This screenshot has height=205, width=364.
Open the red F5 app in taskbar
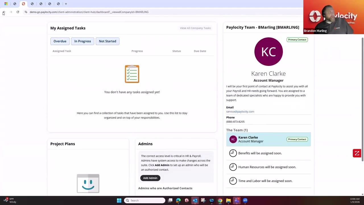coord(187,200)
